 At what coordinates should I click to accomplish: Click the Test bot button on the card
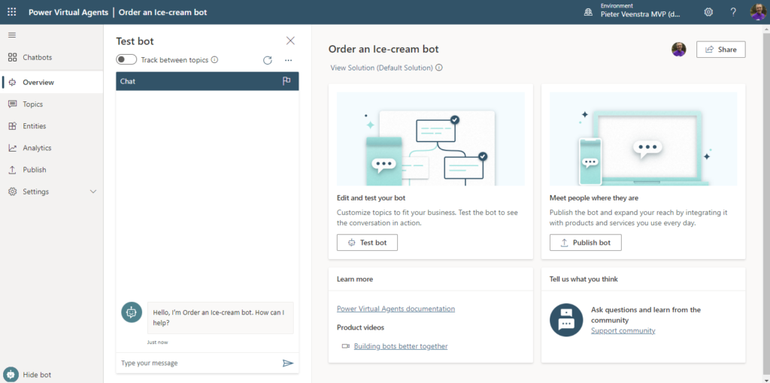tap(367, 243)
